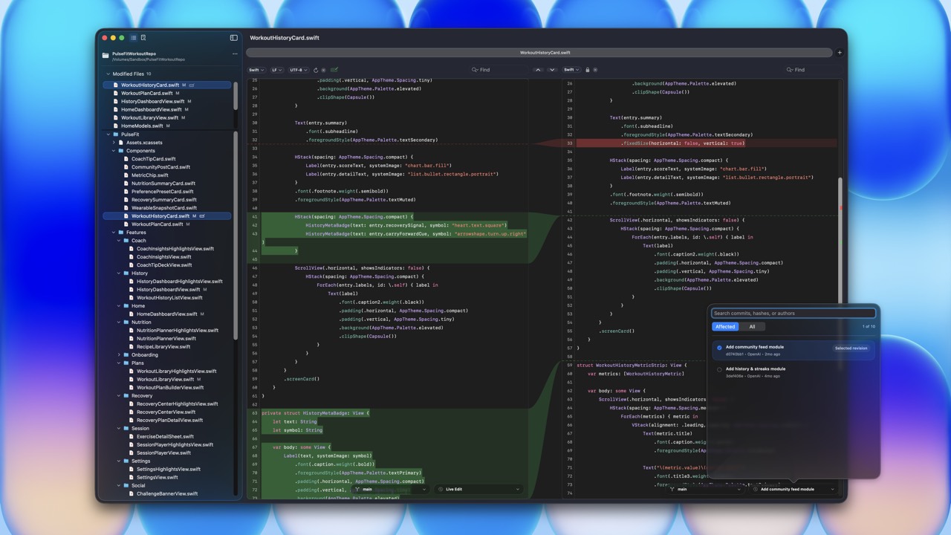
Task: Click the Live Edit status icon
Action: (441, 490)
